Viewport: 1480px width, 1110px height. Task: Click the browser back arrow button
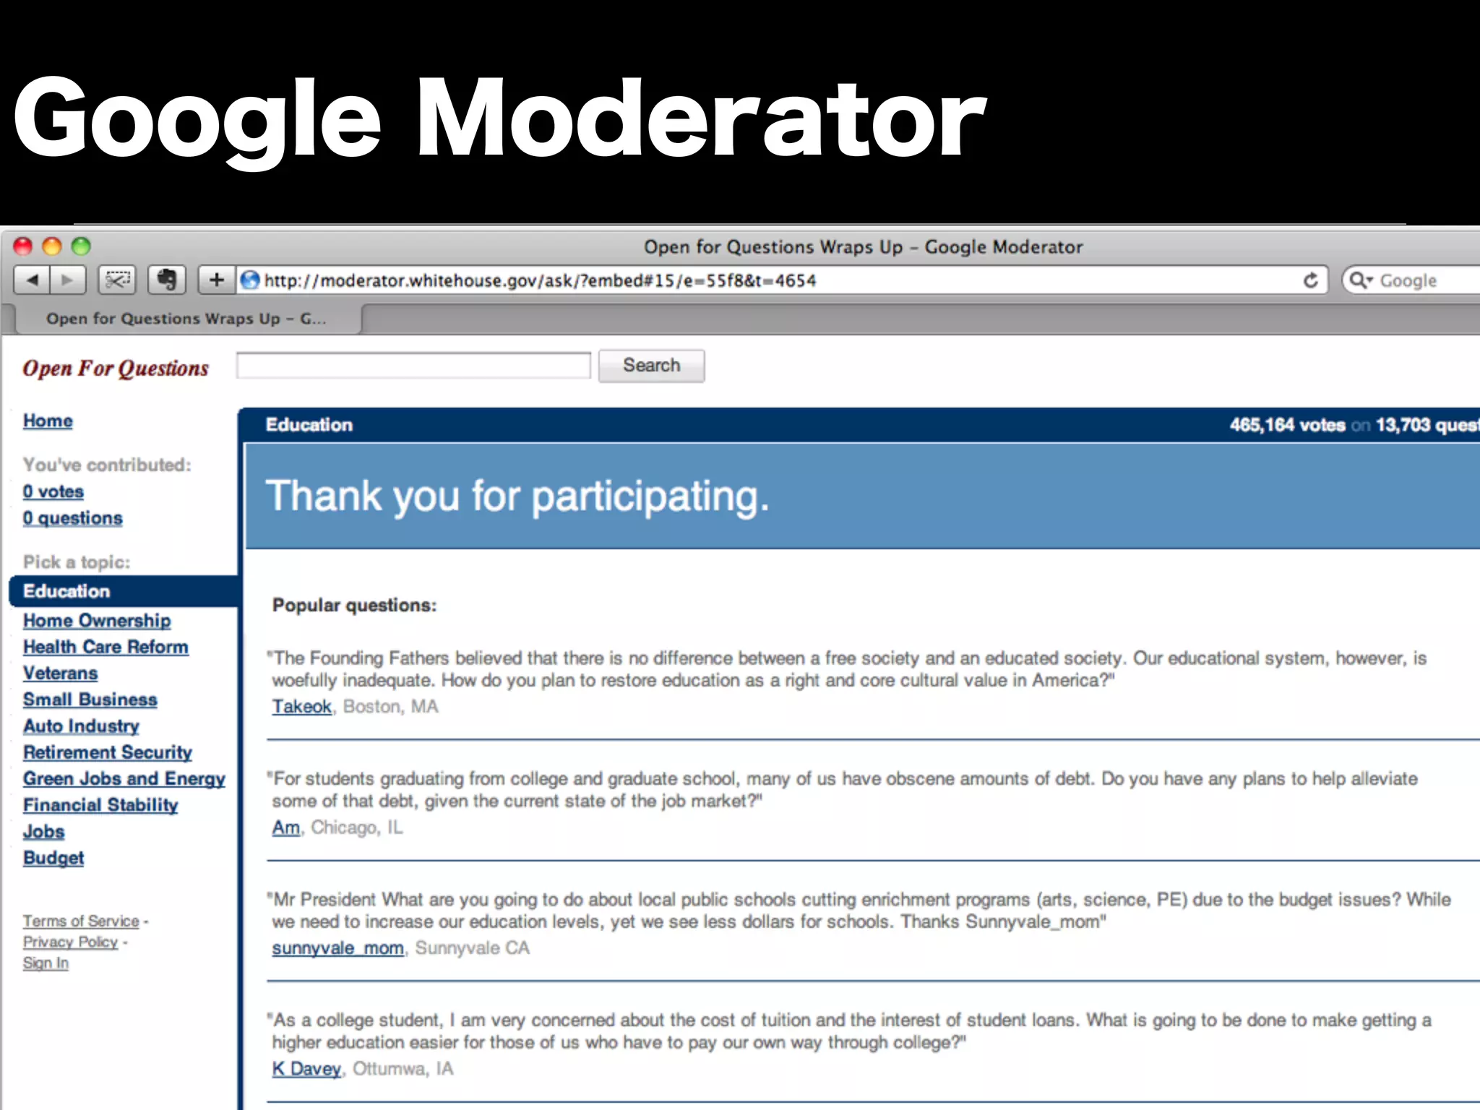tap(32, 280)
